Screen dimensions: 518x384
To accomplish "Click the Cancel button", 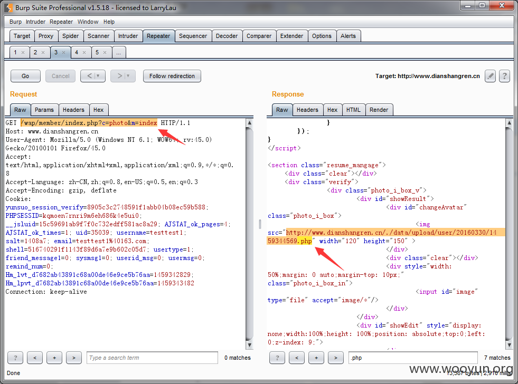I will click(x=60, y=76).
